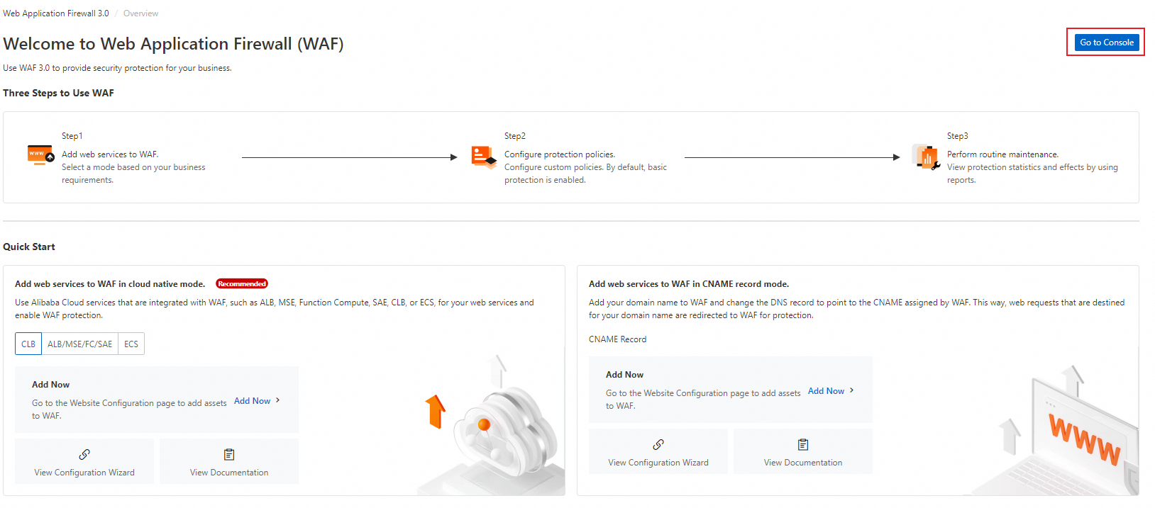The width and height of the screenshot is (1155, 508).
Task: Click the Recommended badge
Action: point(242,283)
